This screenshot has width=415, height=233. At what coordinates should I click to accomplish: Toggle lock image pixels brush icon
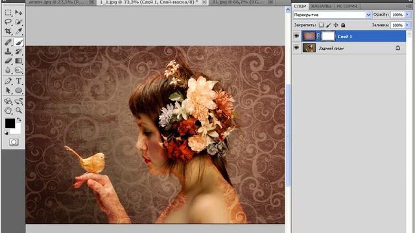pos(329,25)
